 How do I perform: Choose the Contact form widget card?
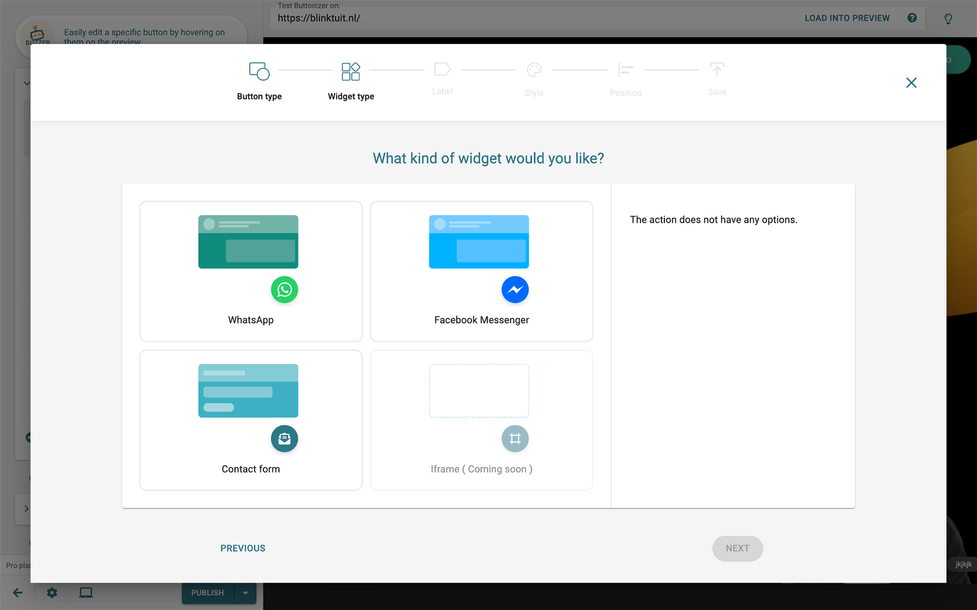tap(251, 420)
